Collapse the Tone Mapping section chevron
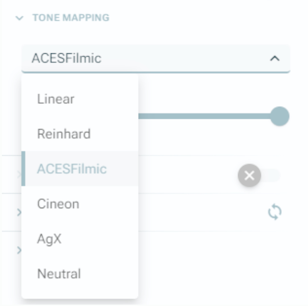 click(19, 18)
